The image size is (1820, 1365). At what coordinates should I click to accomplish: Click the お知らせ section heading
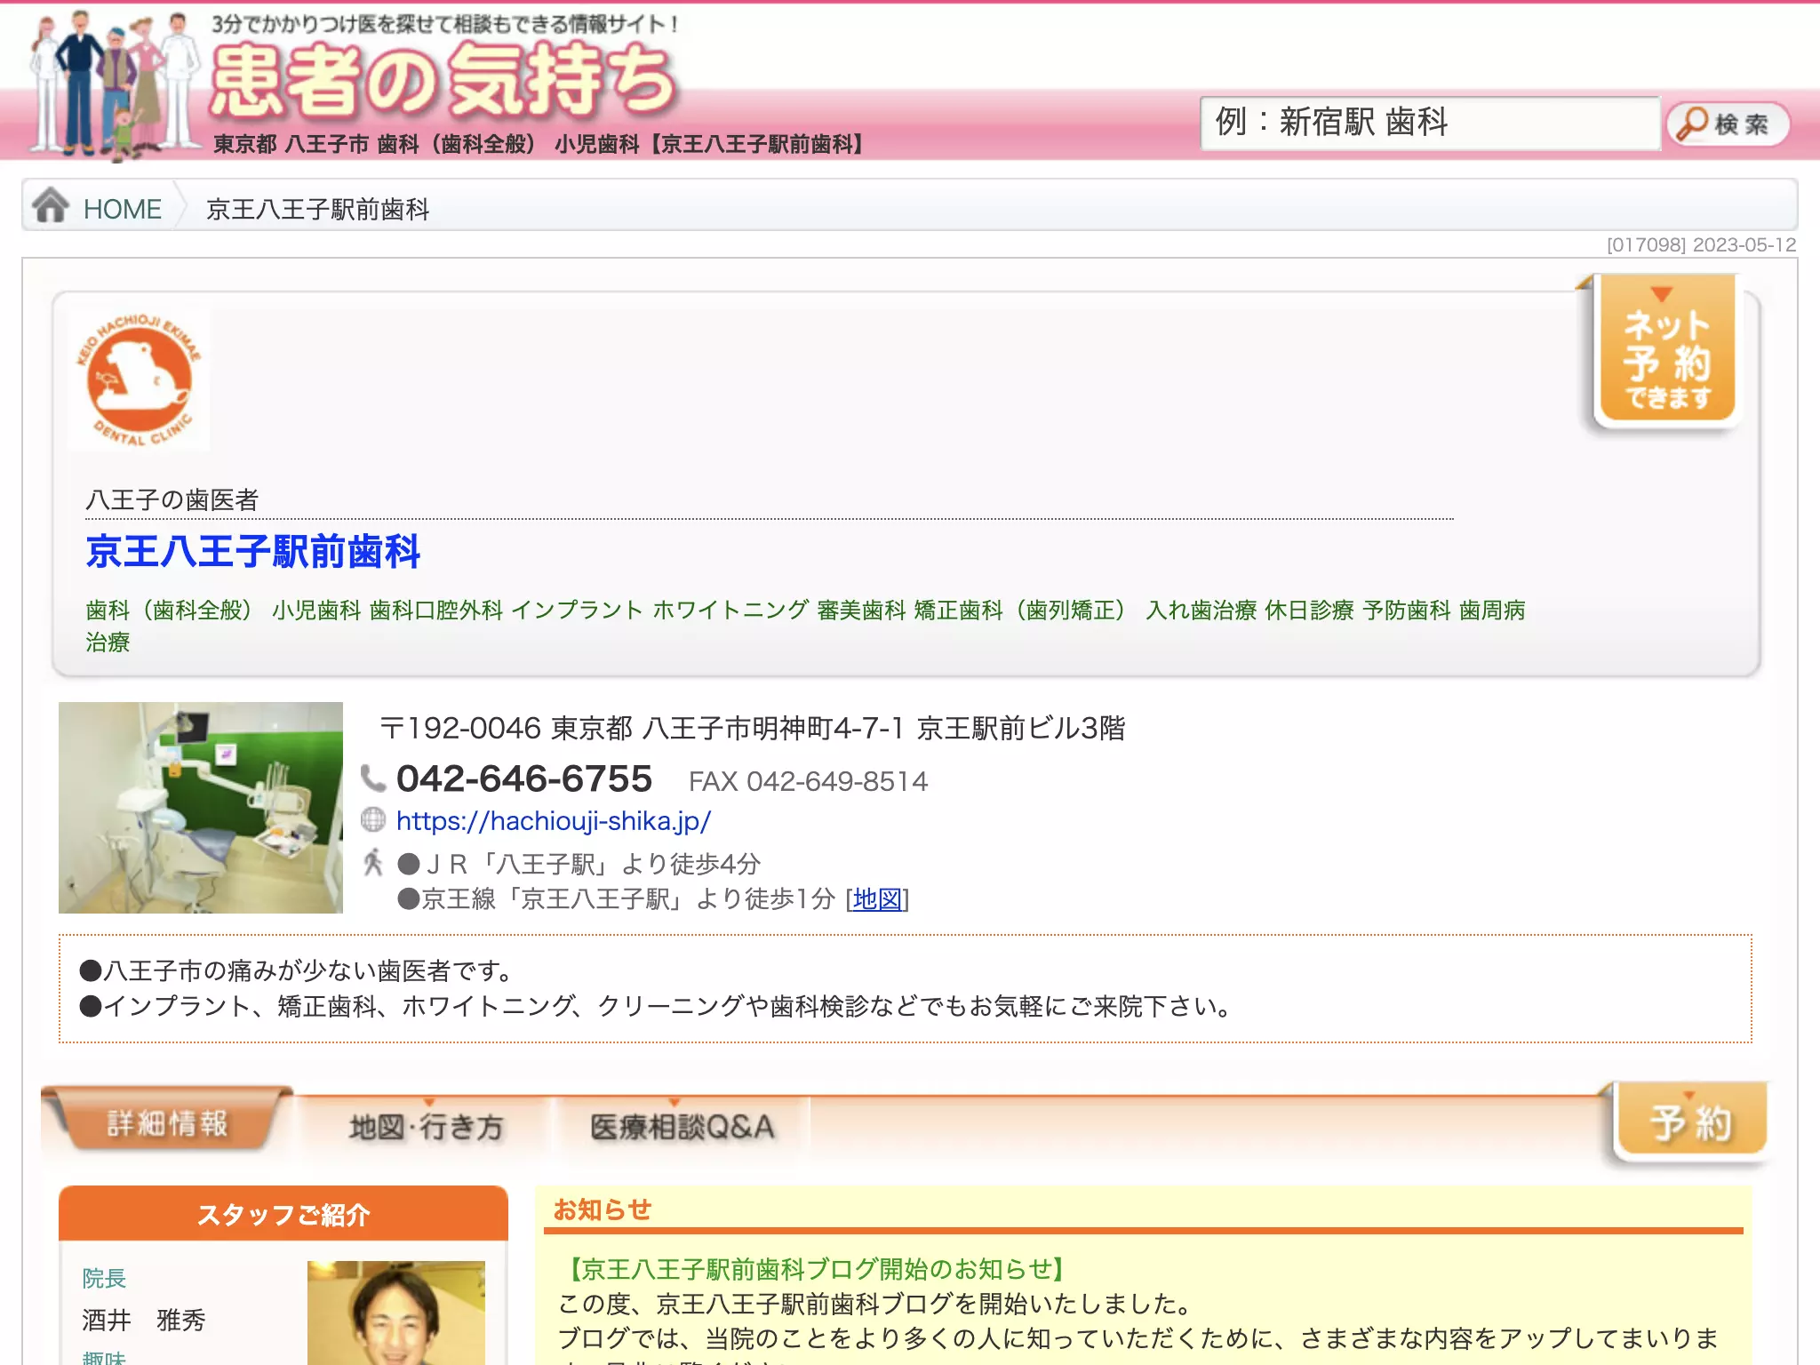click(x=603, y=1209)
